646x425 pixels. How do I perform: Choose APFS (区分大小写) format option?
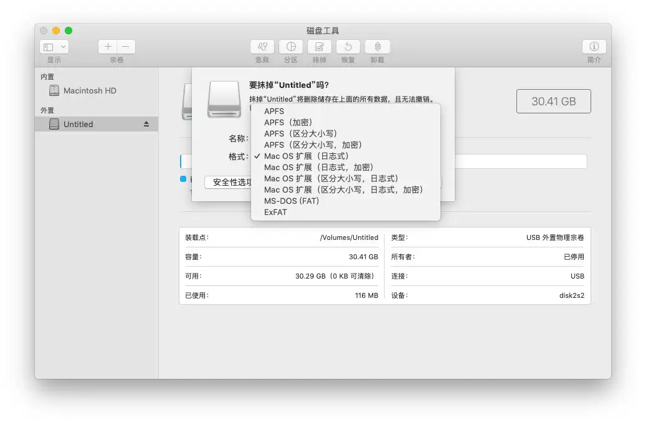coord(345,133)
